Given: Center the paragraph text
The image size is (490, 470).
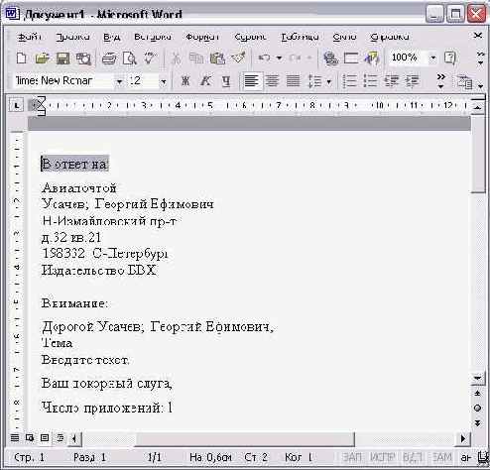Looking at the screenshot, I should tap(272, 81).
